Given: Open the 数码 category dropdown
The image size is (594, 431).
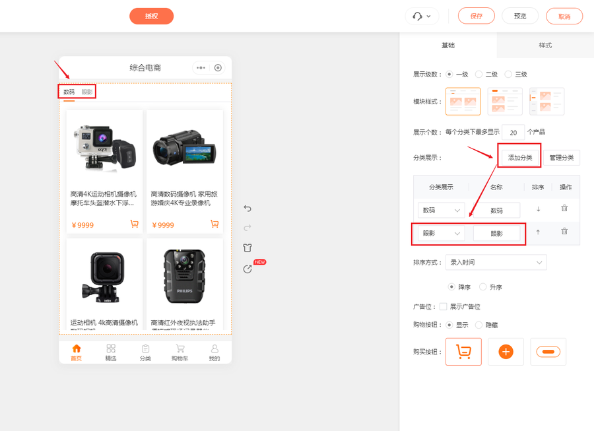Looking at the screenshot, I should [440, 209].
